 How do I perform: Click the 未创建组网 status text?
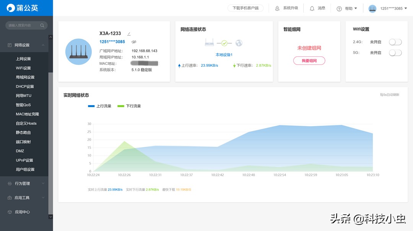point(309,48)
